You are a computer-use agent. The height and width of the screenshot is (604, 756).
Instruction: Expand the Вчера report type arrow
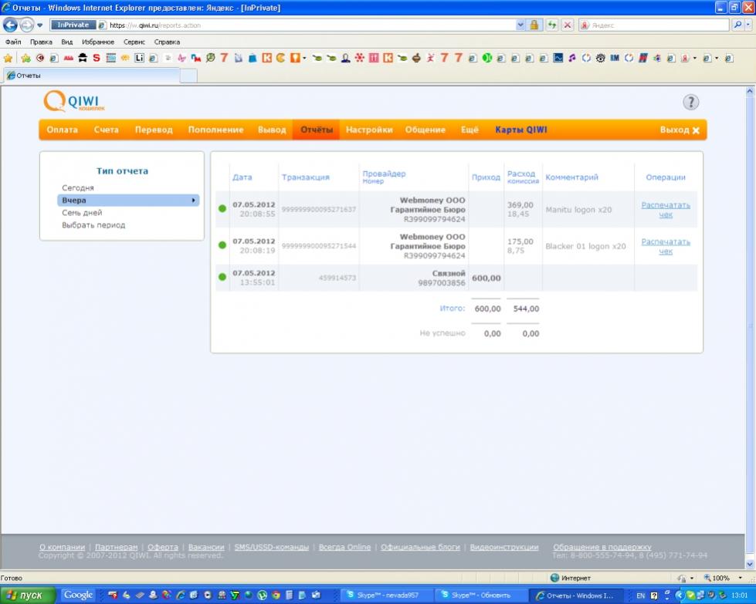click(193, 201)
